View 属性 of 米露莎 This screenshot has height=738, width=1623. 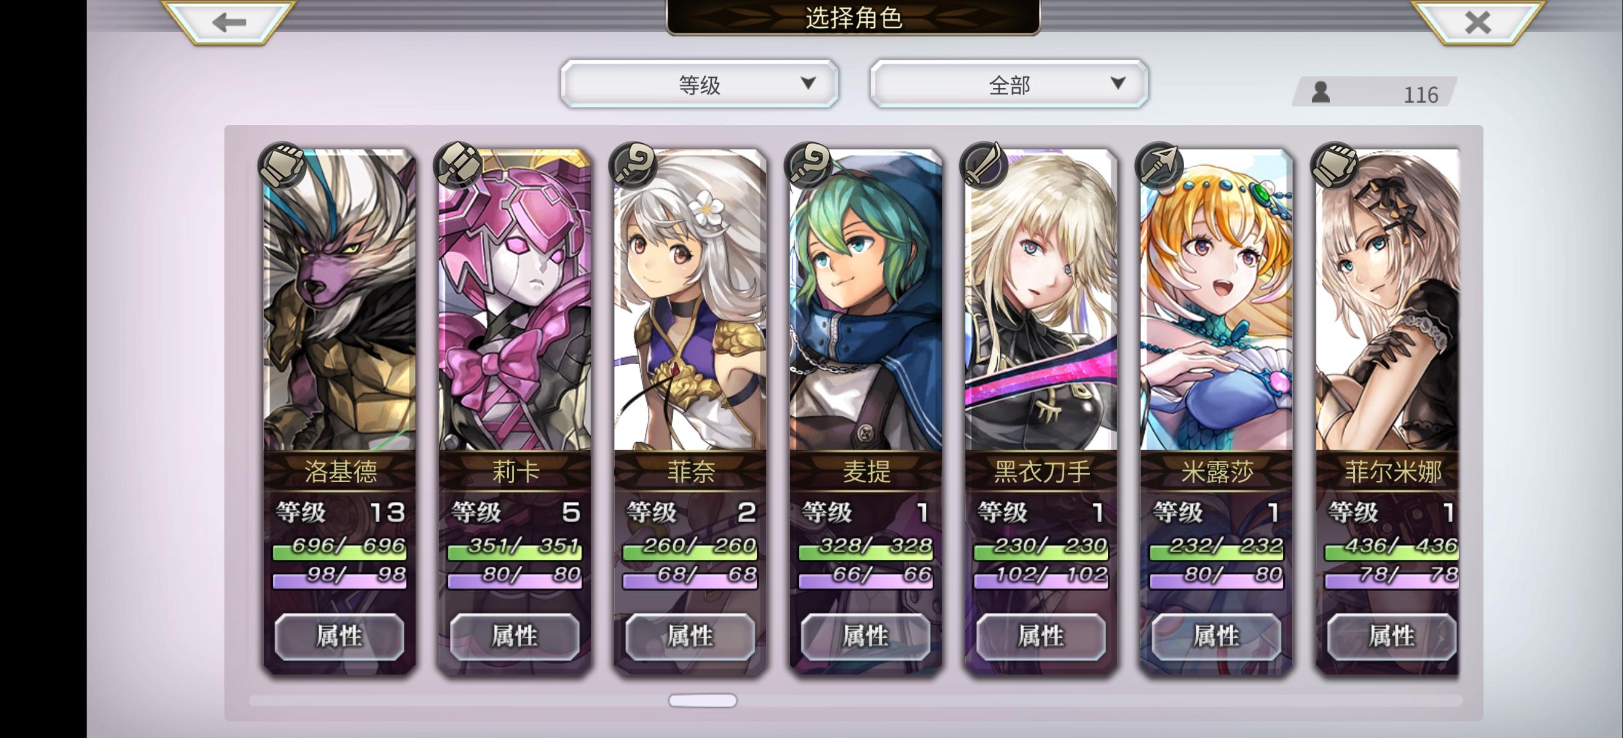point(1217,636)
